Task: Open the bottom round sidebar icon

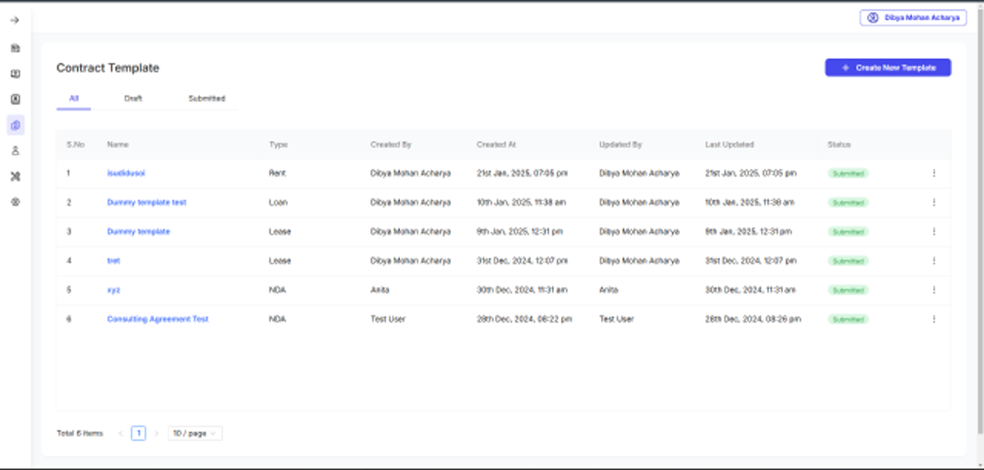Action: 15,202
